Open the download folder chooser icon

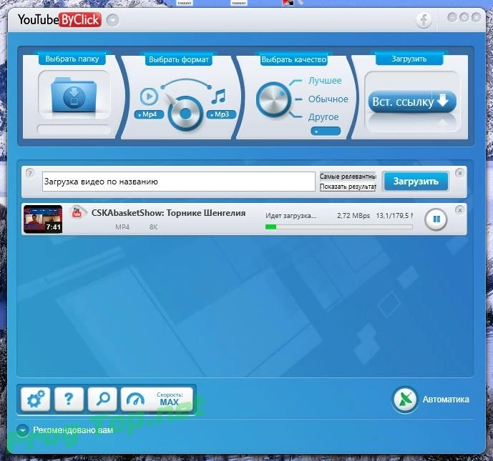coord(74,95)
